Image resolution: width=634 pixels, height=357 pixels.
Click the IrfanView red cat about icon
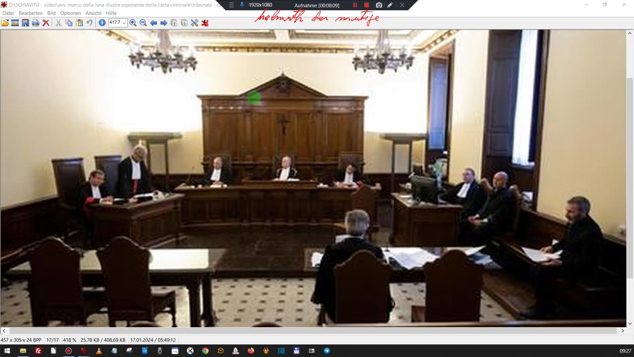pos(205,23)
